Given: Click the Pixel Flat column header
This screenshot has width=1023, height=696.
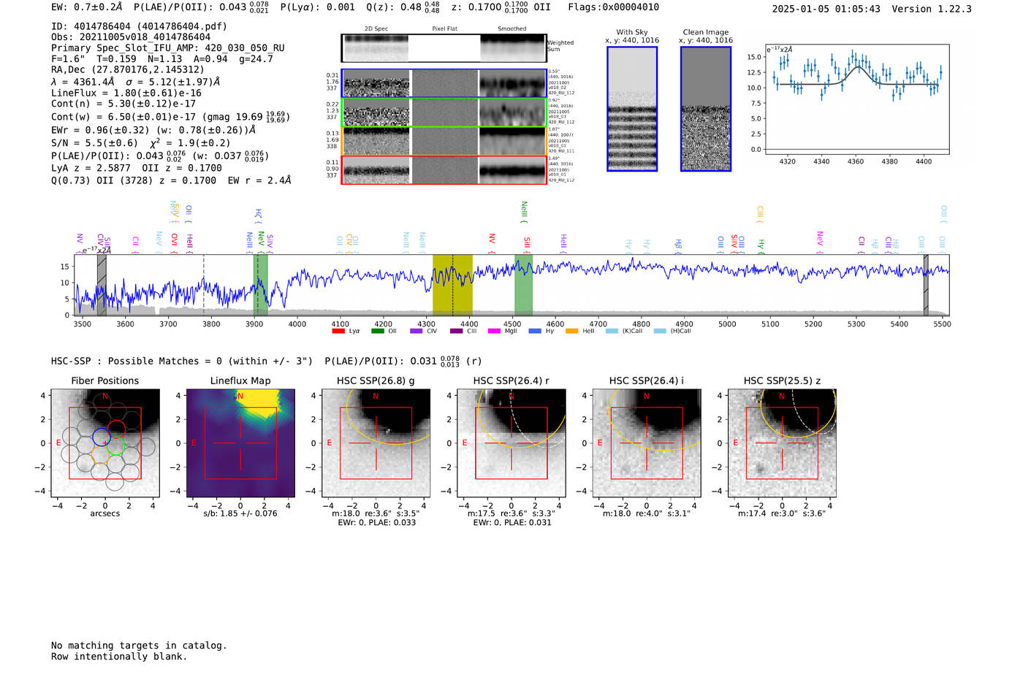Looking at the screenshot, I should pyautogui.click(x=445, y=28).
